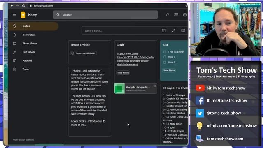263x148 pixels.
Task: Create a new list with checkbox icon
Action: coord(164,30)
